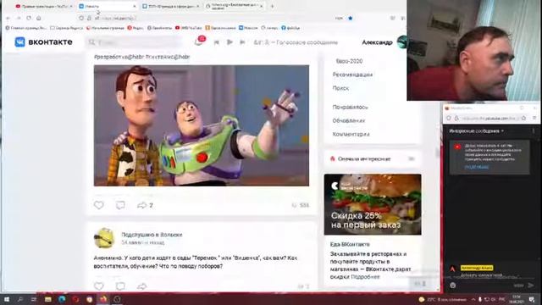Focus the VK search field
Viewport: 542px width, 305px height.
[x=134, y=42]
